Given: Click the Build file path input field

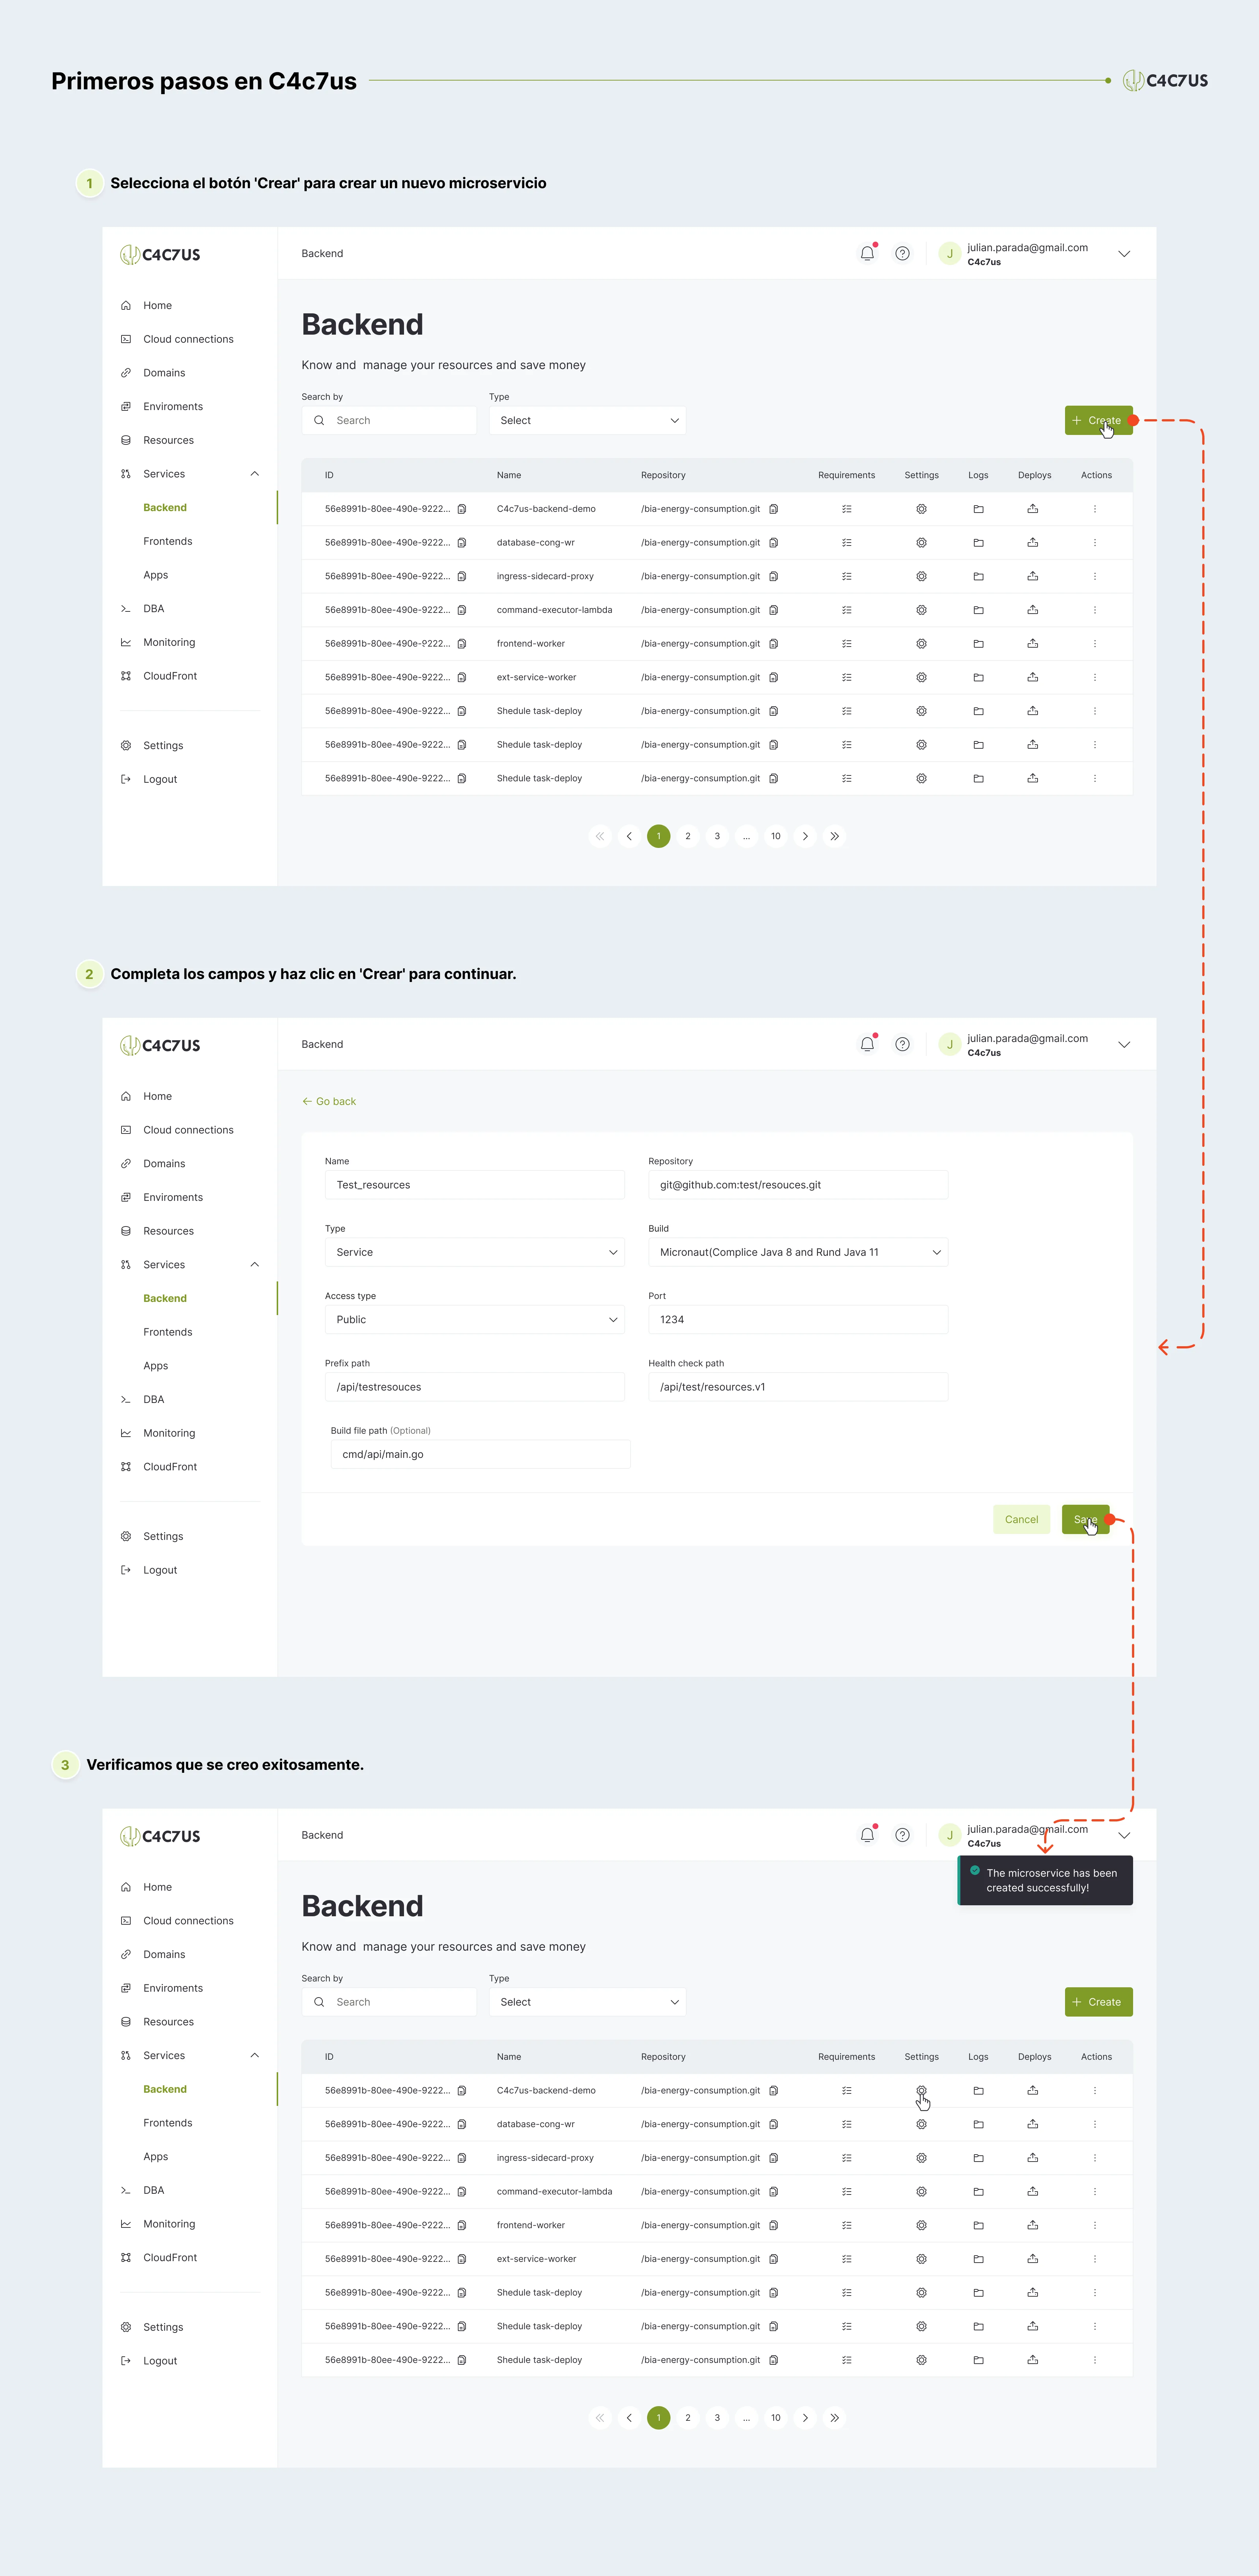Looking at the screenshot, I should click(481, 1454).
